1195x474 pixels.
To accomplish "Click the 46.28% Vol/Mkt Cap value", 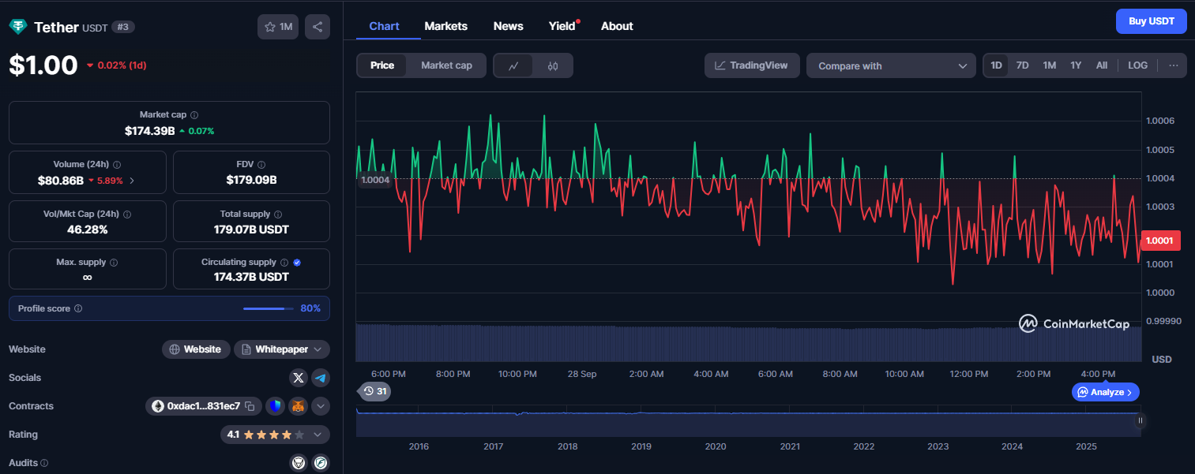I will pyautogui.click(x=88, y=230).
